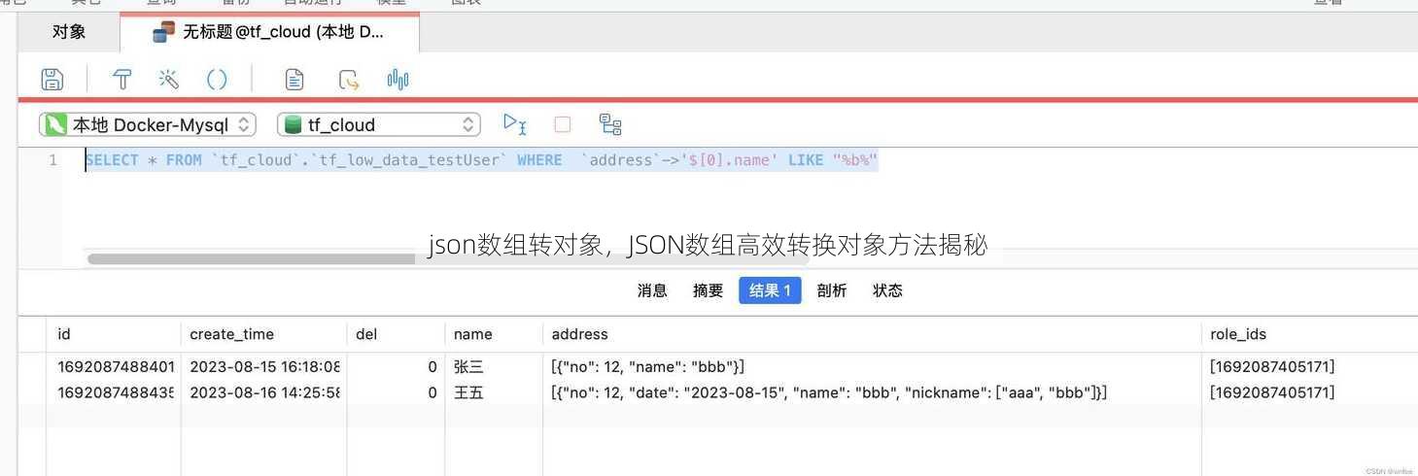
Task: Insert code snippet with the parentheses icon
Action: coord(217,80)
